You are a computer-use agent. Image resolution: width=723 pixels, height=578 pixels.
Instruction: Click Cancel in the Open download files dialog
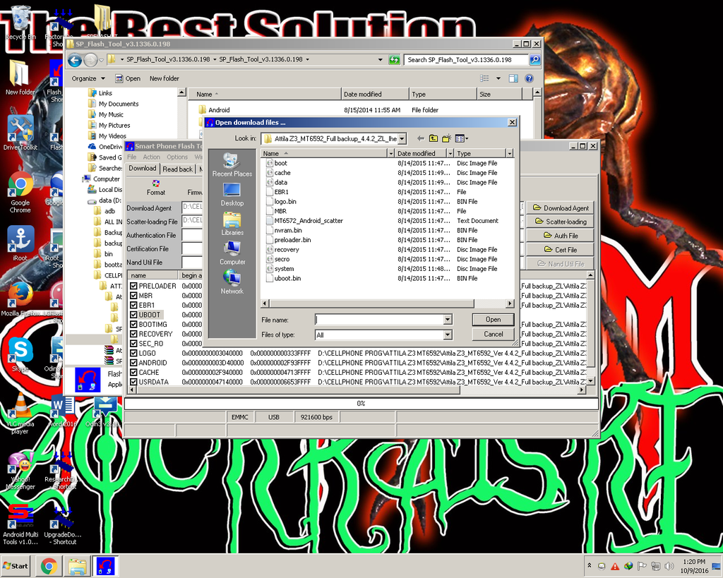pyautogui.click(x=493, y=334)
